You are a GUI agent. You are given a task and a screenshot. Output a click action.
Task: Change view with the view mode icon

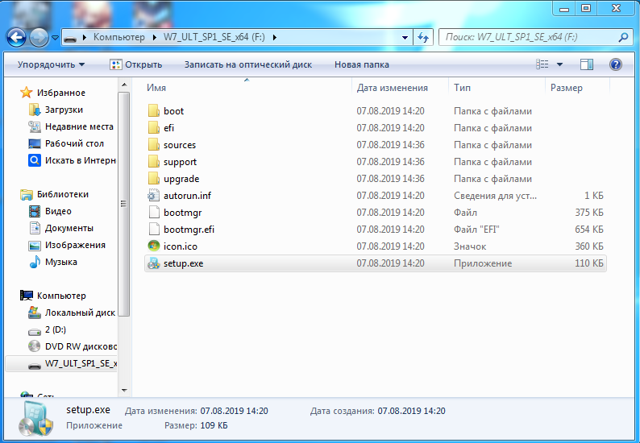point(542,64)
